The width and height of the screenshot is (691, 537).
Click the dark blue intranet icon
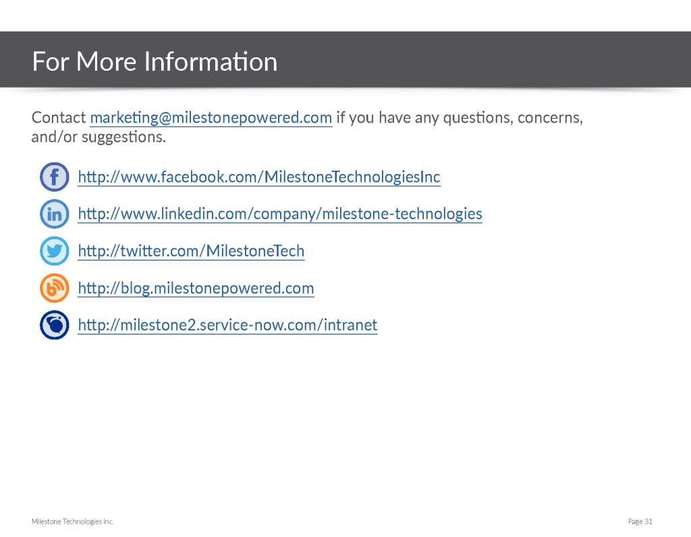(55, 325)
